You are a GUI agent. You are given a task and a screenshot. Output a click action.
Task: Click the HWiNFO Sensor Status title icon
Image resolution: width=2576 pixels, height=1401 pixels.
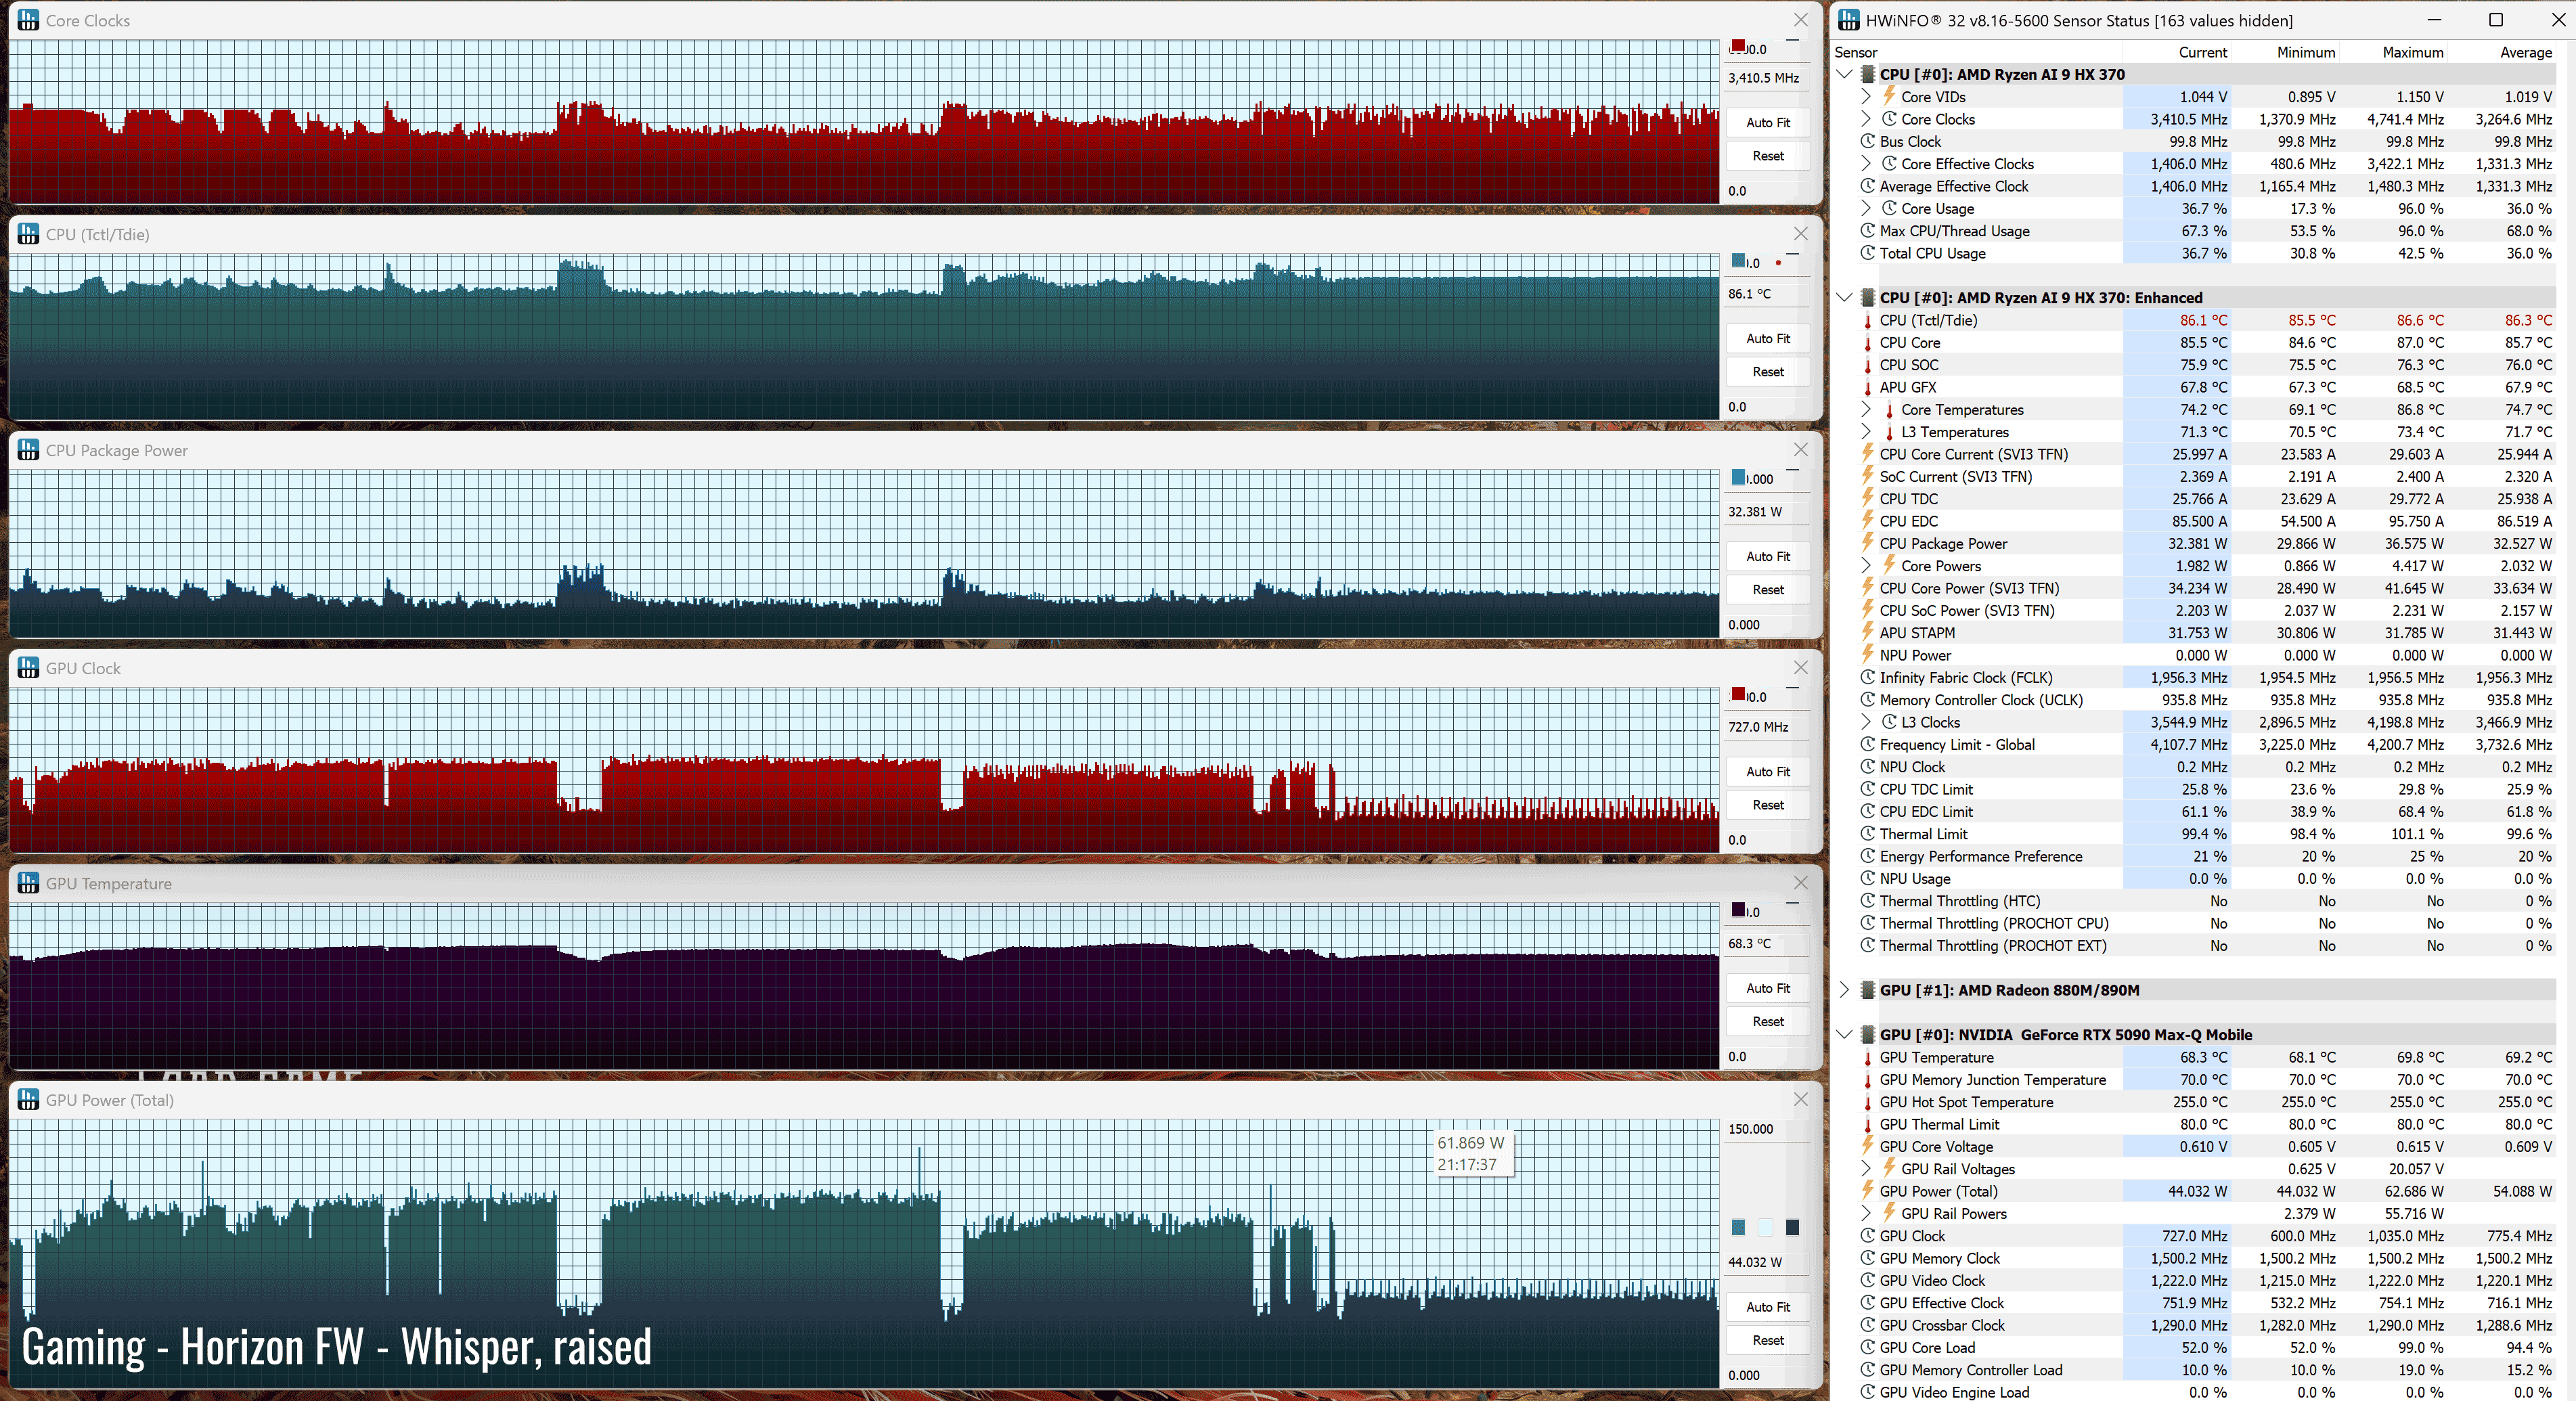(x=1849, y=20)
